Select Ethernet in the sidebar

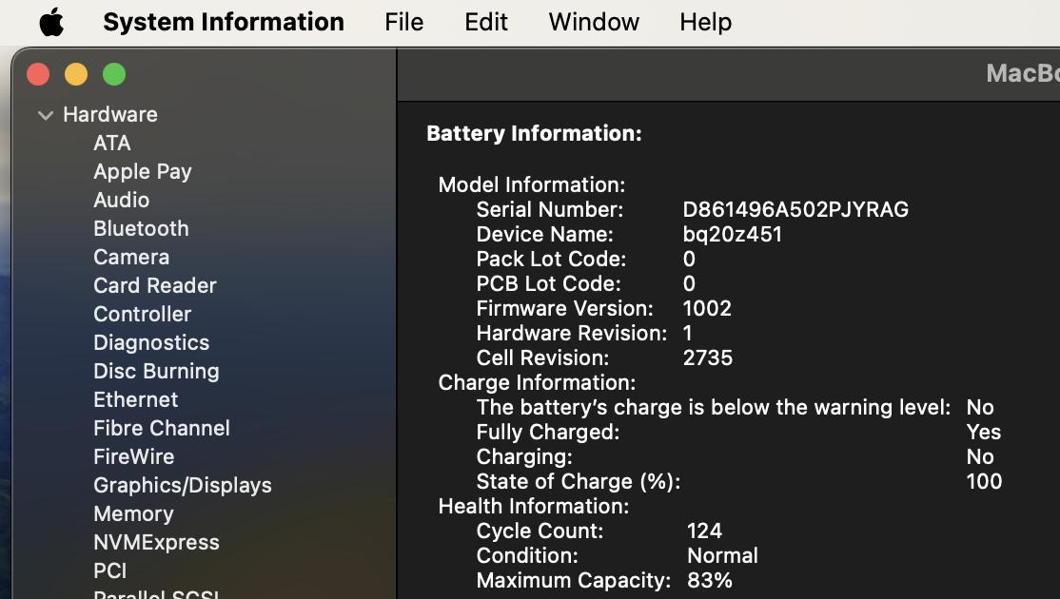coord(136,399)
